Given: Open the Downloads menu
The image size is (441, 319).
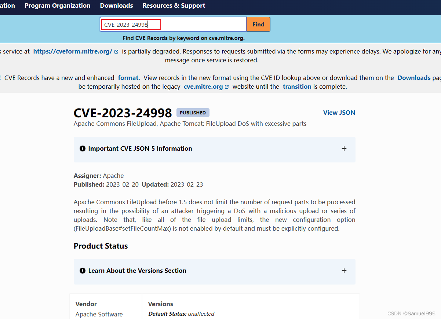Looking at the screenshot, I should [x=117, y=5].
